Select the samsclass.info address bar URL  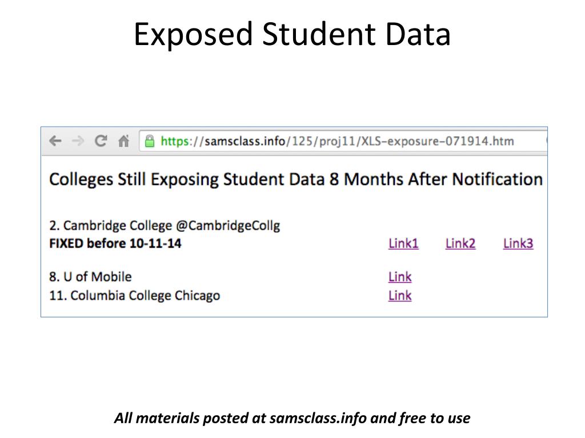[337, 141]
